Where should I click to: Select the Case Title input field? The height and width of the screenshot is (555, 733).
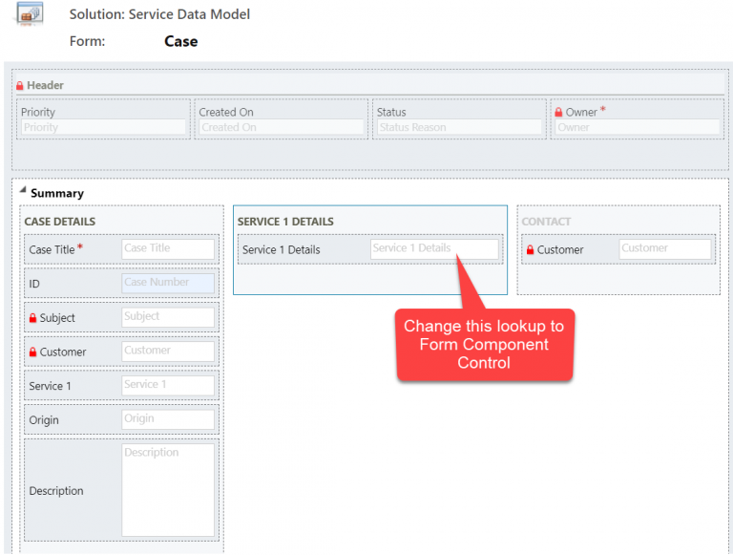pos(168,248)
